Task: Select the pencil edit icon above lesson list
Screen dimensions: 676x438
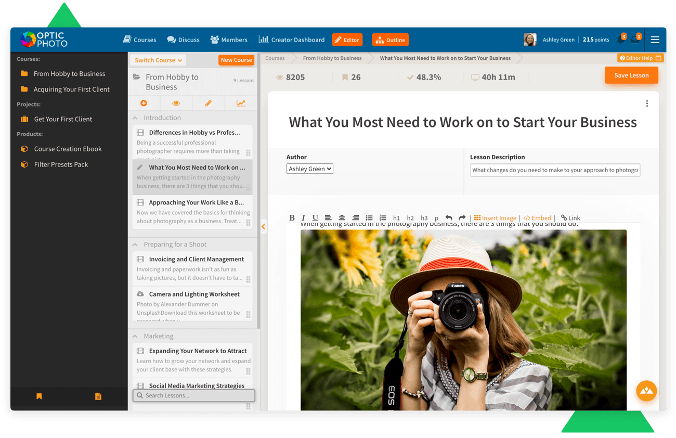Action: pos(209,102)
